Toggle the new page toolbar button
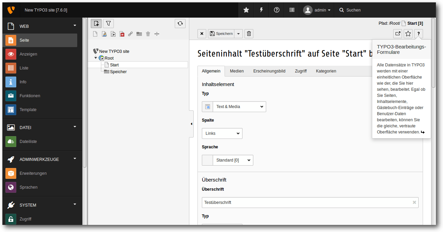443x232 pixels. tap(96, 23)
